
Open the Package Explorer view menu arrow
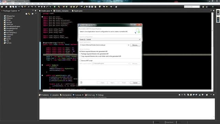tap(36, 14)
